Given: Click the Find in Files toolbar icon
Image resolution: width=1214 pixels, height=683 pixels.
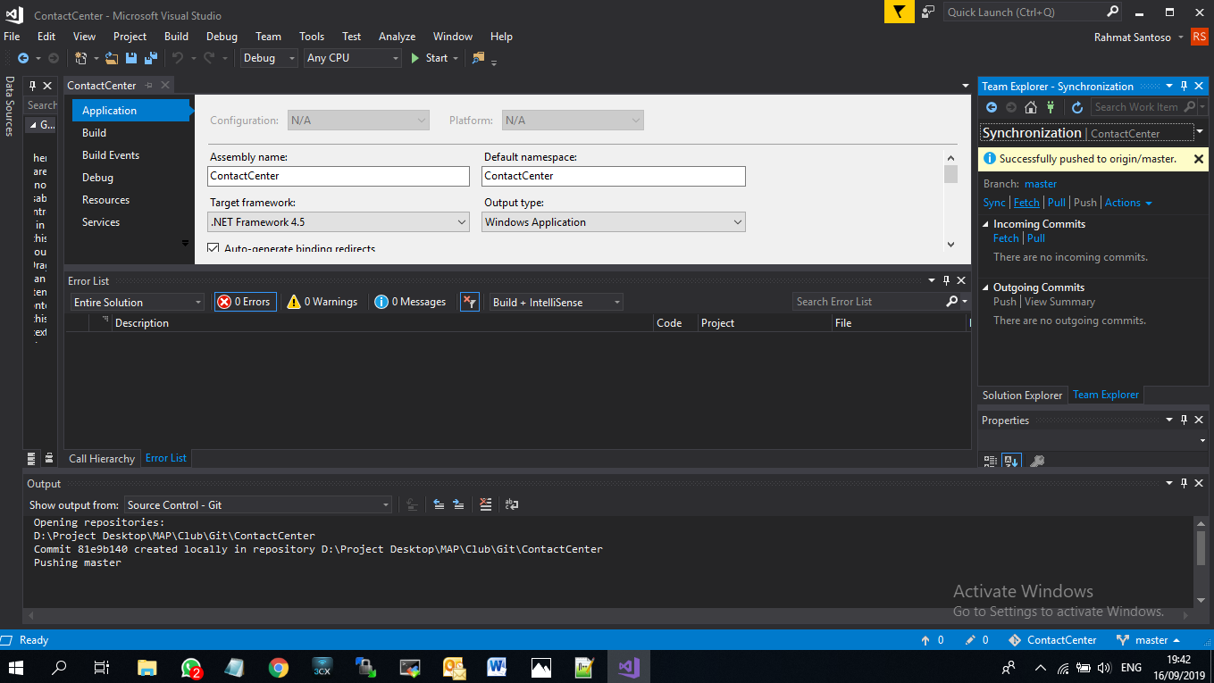Looking at the screenshot, I should pyautogui.click(x=478, y=58).
